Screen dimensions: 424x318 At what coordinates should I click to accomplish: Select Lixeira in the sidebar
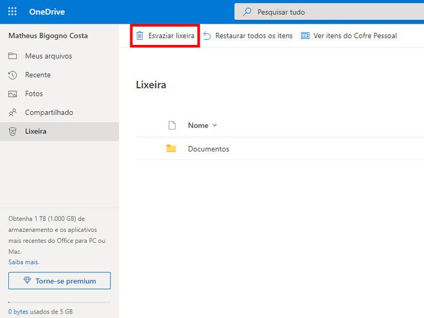click(x=59, y=132)
